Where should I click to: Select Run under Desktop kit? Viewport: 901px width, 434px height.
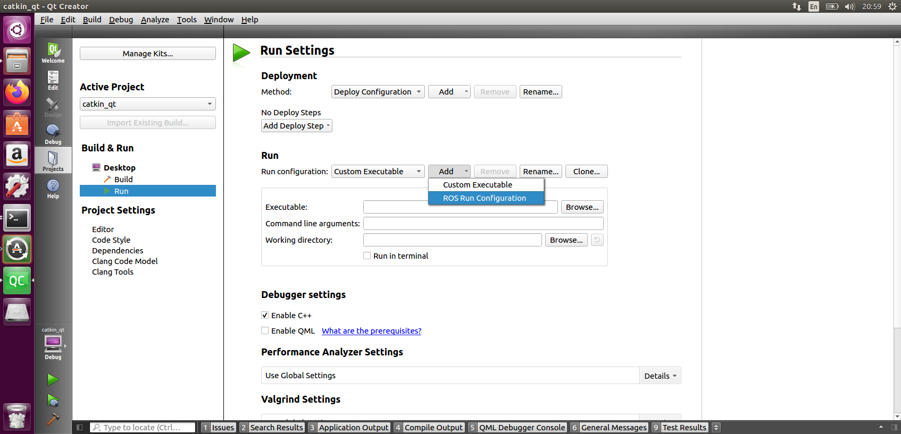tap(148, 191)
